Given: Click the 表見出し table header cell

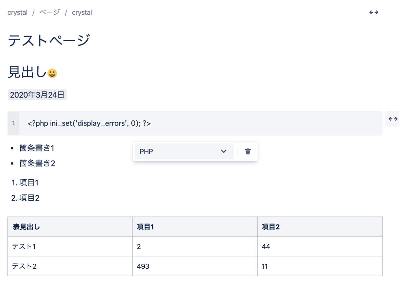Looking at the screenshot, I should pyautogui.click(x=26, y=226).
